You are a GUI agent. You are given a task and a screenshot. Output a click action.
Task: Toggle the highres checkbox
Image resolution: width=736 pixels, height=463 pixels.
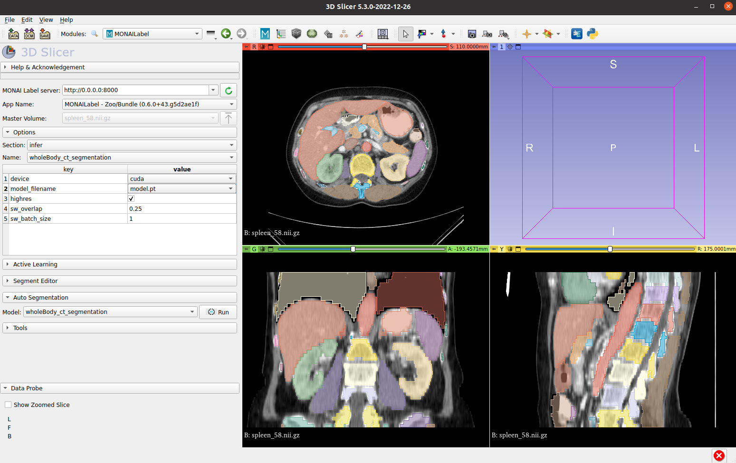click(x=132, y=199)
